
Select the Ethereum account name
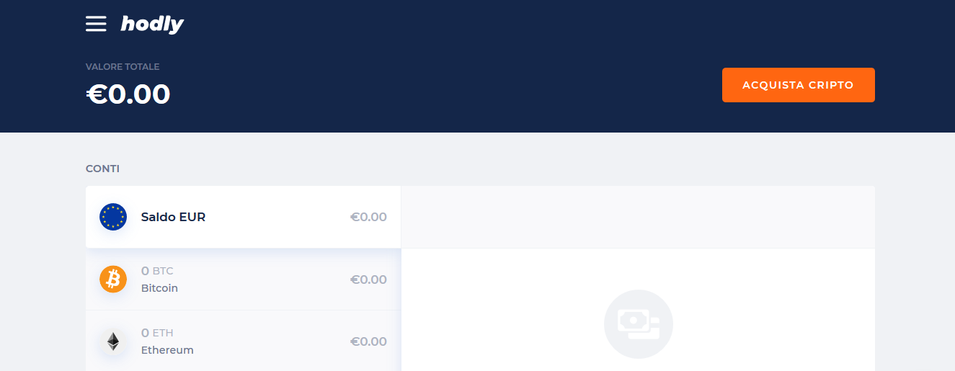click(x=167, y=350)
